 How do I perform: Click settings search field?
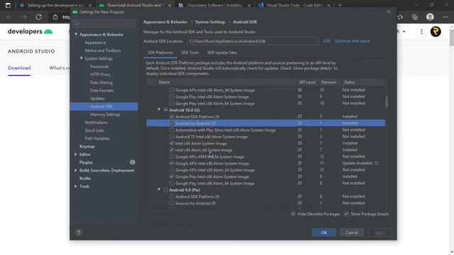point(104,23)
